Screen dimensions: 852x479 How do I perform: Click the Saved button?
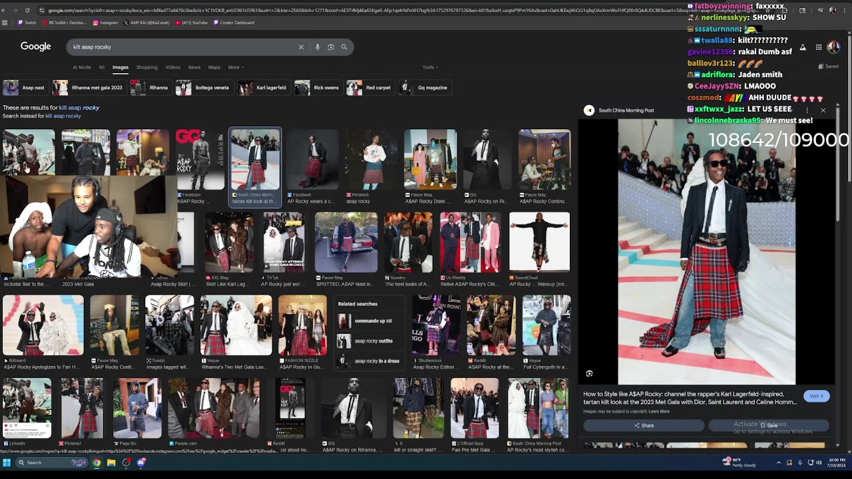click(x=829, y=67)
